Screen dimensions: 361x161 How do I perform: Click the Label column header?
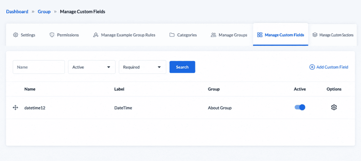tap(119, 89)
